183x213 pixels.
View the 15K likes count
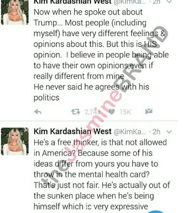pos(125,112)
